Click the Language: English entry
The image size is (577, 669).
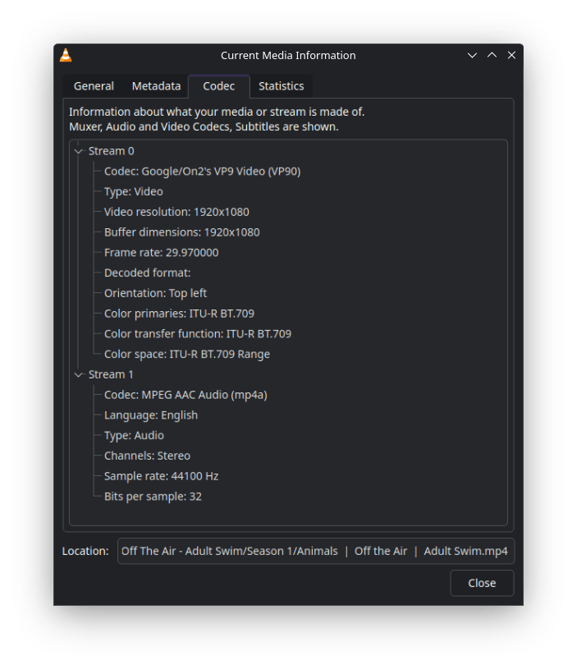click(x=151, y=415)
